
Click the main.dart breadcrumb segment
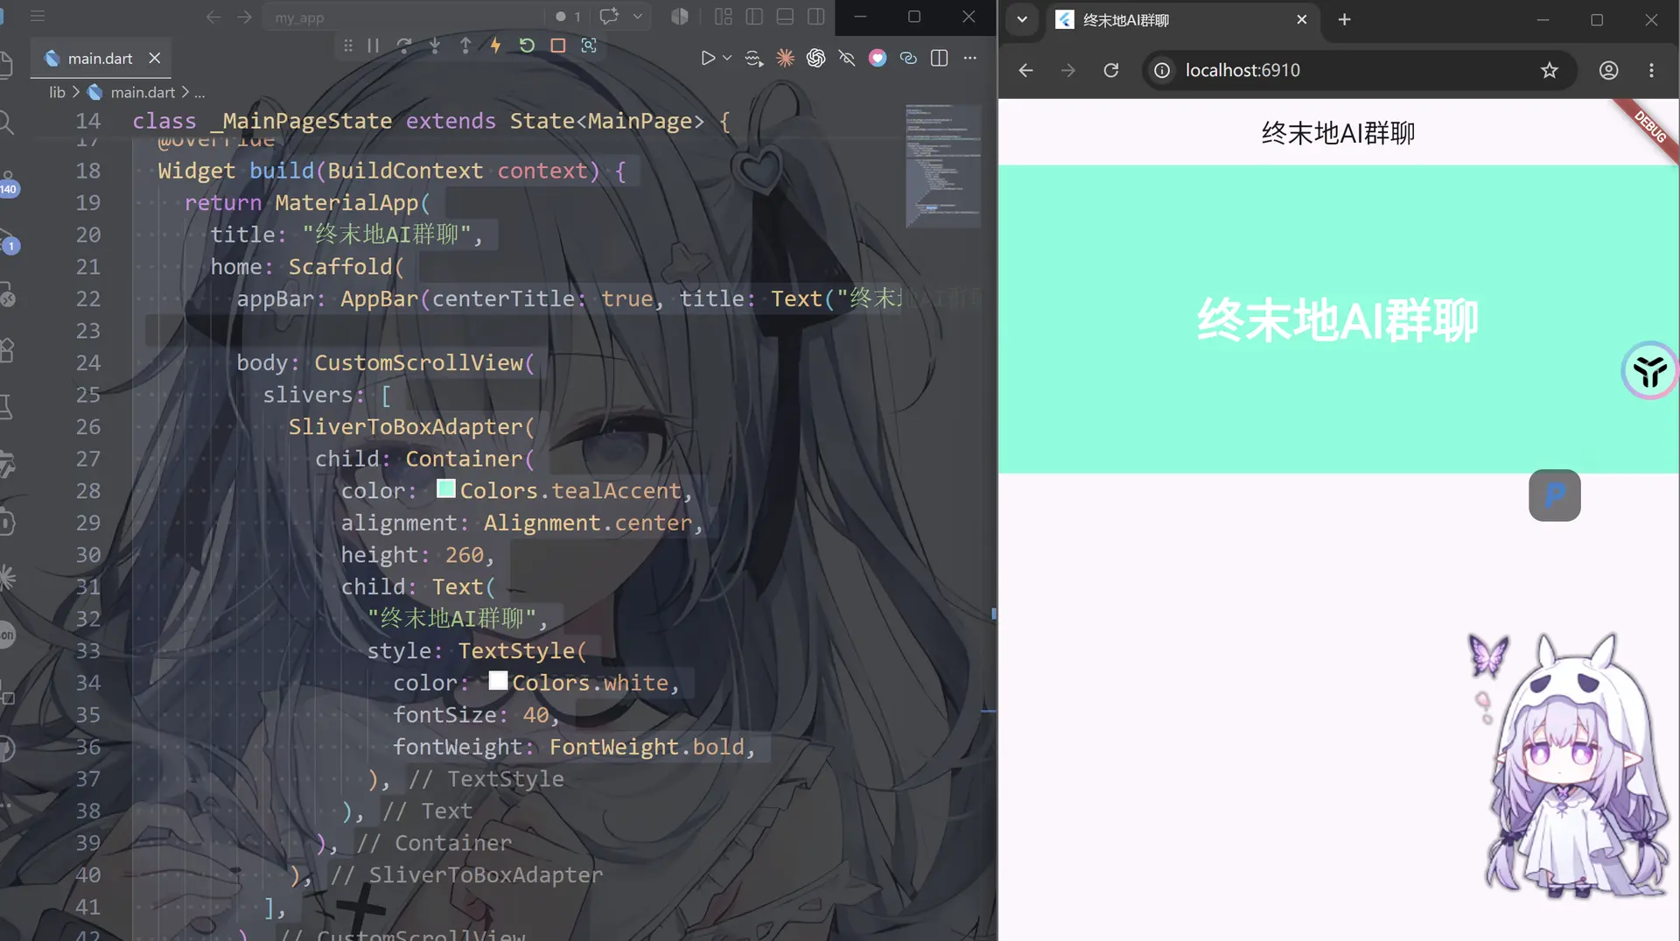coord(143,92)
